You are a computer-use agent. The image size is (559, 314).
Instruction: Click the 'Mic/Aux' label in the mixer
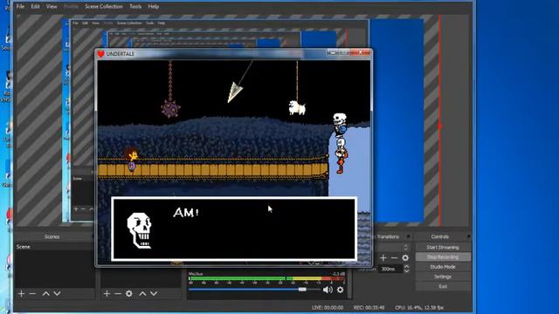pos(196,274)
